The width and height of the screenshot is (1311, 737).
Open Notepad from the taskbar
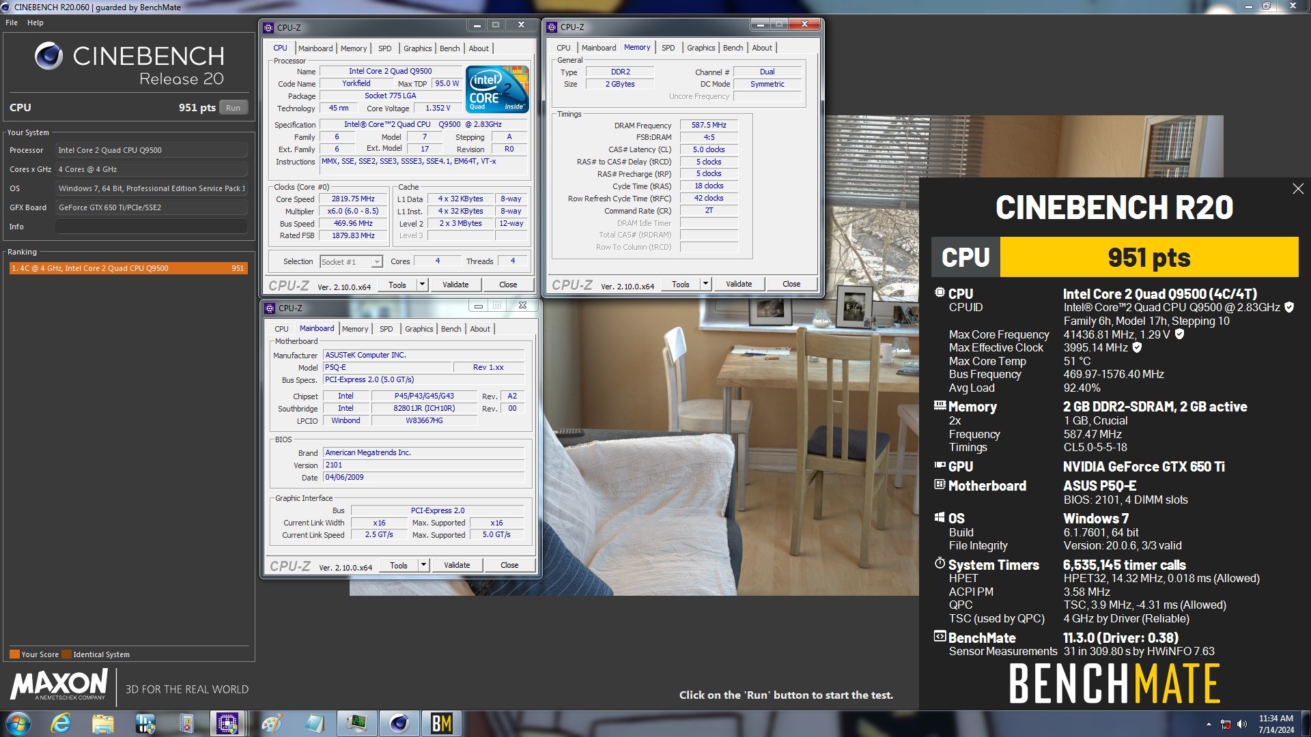pos(314,723)
